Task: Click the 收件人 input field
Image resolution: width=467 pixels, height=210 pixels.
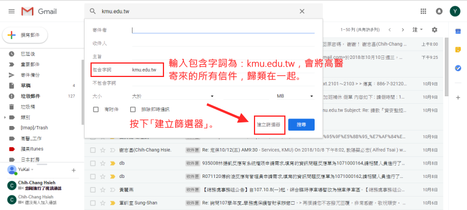Action: (x=223, y=43)
